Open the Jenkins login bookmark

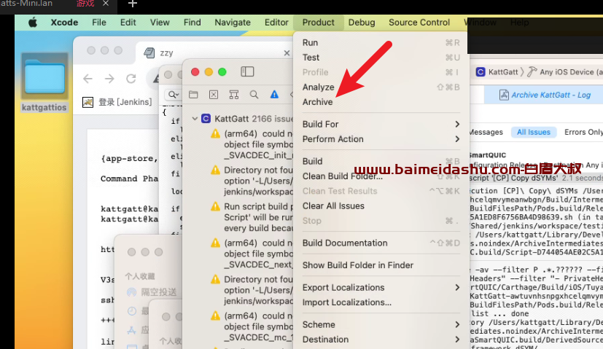coord(117,102)
